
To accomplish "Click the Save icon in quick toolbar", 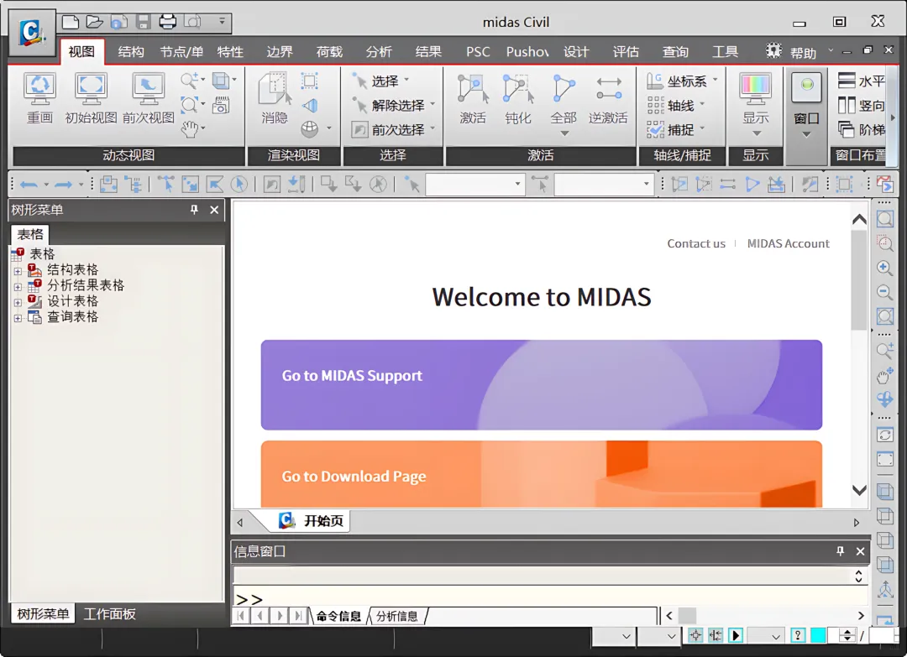I will pyautogui.click(x=143, y=22).
